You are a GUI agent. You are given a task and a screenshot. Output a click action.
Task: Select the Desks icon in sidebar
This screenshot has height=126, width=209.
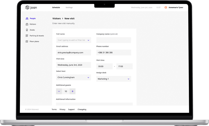27,30
